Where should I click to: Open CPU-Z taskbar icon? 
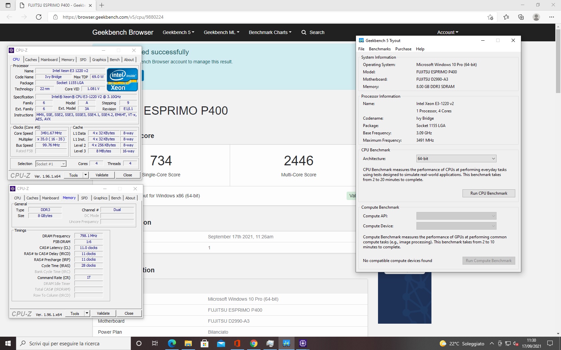(x=303, y=343)
